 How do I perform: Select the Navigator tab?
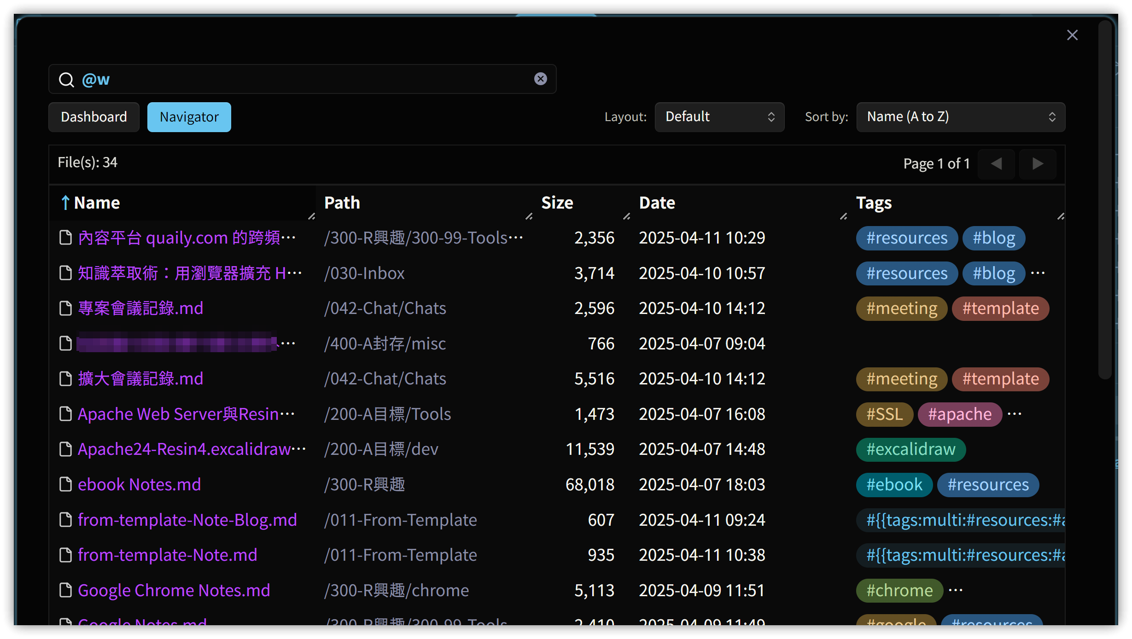189,117
